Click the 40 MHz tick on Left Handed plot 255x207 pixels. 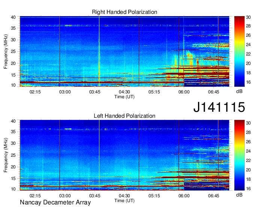pyautogui.click(x=13, y=121)
